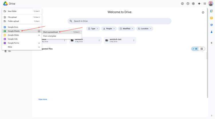The image size is (215, 119).
Task: Click the aemdocb folder icon
Action: [72, 40]
